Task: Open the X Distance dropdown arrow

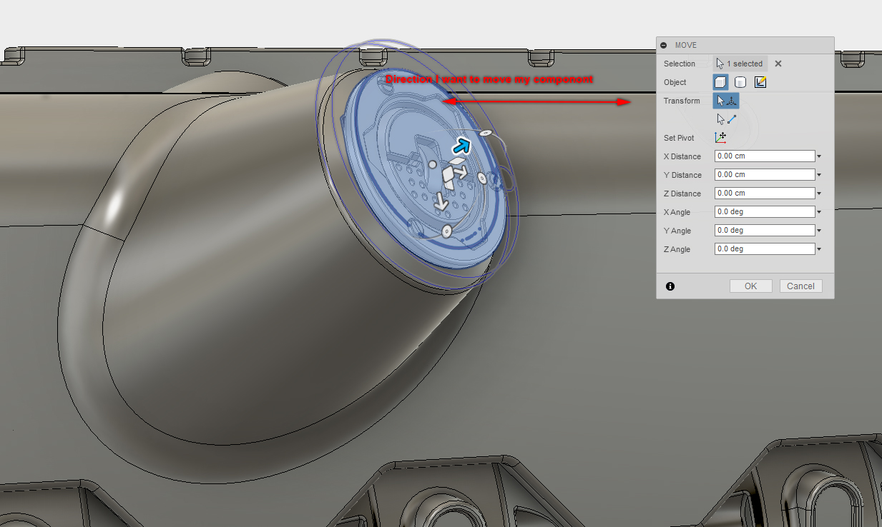Action: (x=819, y=156)
